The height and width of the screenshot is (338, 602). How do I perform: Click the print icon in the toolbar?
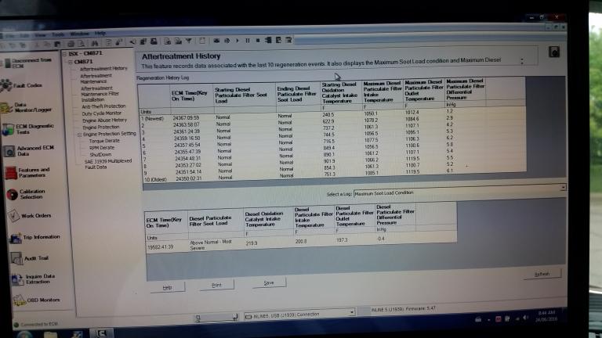point(71,44)
